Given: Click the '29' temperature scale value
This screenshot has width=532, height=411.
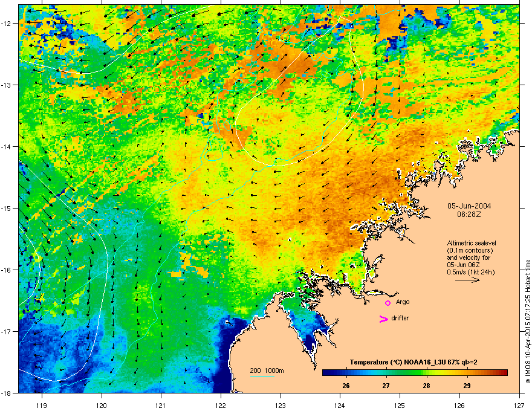Looking at the screenshot, I should point(467,386).
